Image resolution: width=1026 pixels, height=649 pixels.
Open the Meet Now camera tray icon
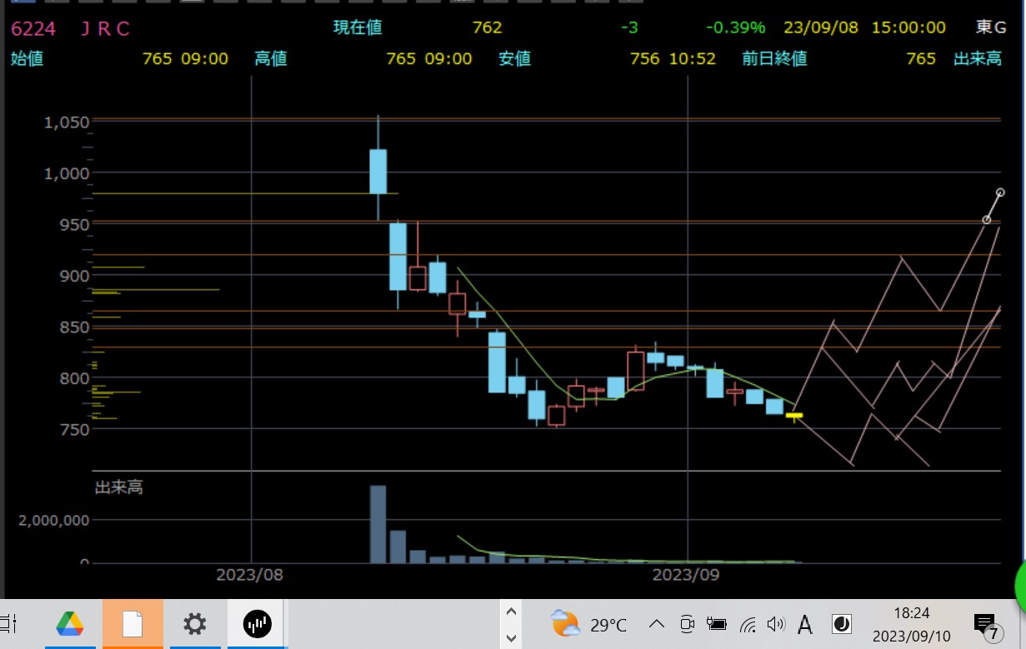(x=687, y=623)
